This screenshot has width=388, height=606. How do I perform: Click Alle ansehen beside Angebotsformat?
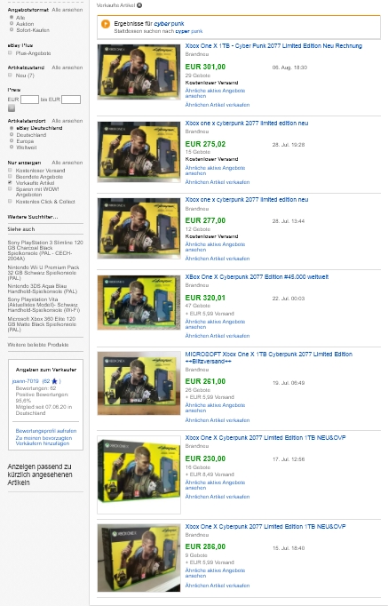(x=67, y=10)
